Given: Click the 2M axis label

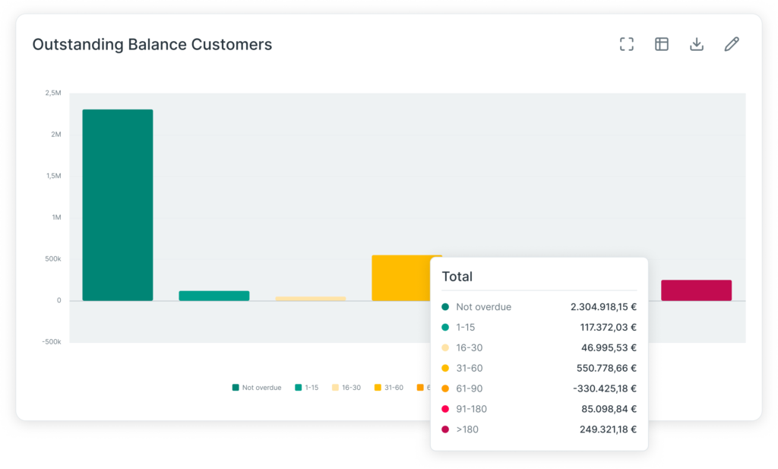Looking at the screenshot, I should 56,135.
